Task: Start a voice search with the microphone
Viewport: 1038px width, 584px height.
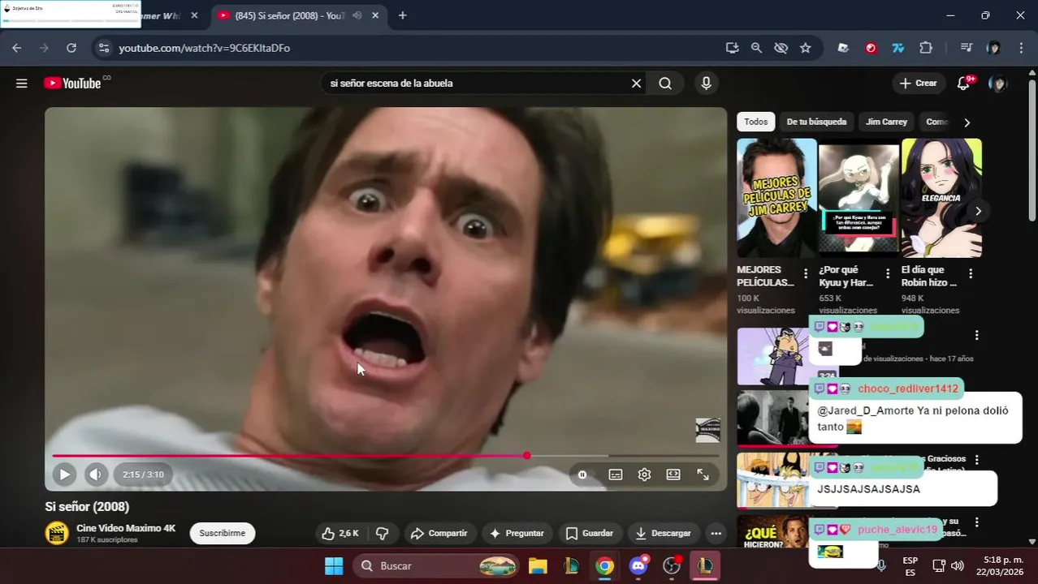Action: 706,83
